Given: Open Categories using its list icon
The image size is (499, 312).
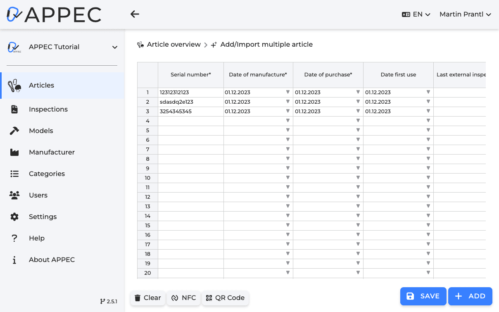Looking at the screenshot, I should pyautogui.click(x=14, y=174).
